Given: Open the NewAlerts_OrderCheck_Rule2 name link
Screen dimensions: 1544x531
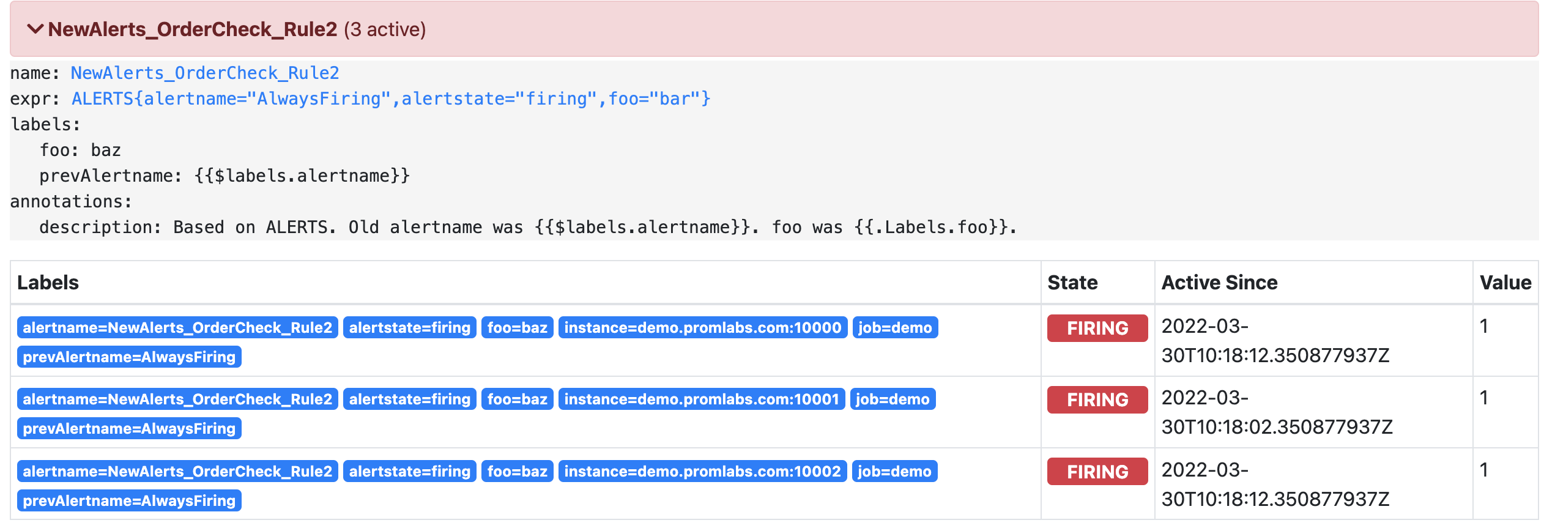Looking at the screenshot, I should click(204, 73).
